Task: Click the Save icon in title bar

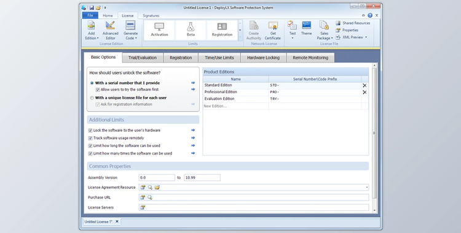Action: click(92, 7)
